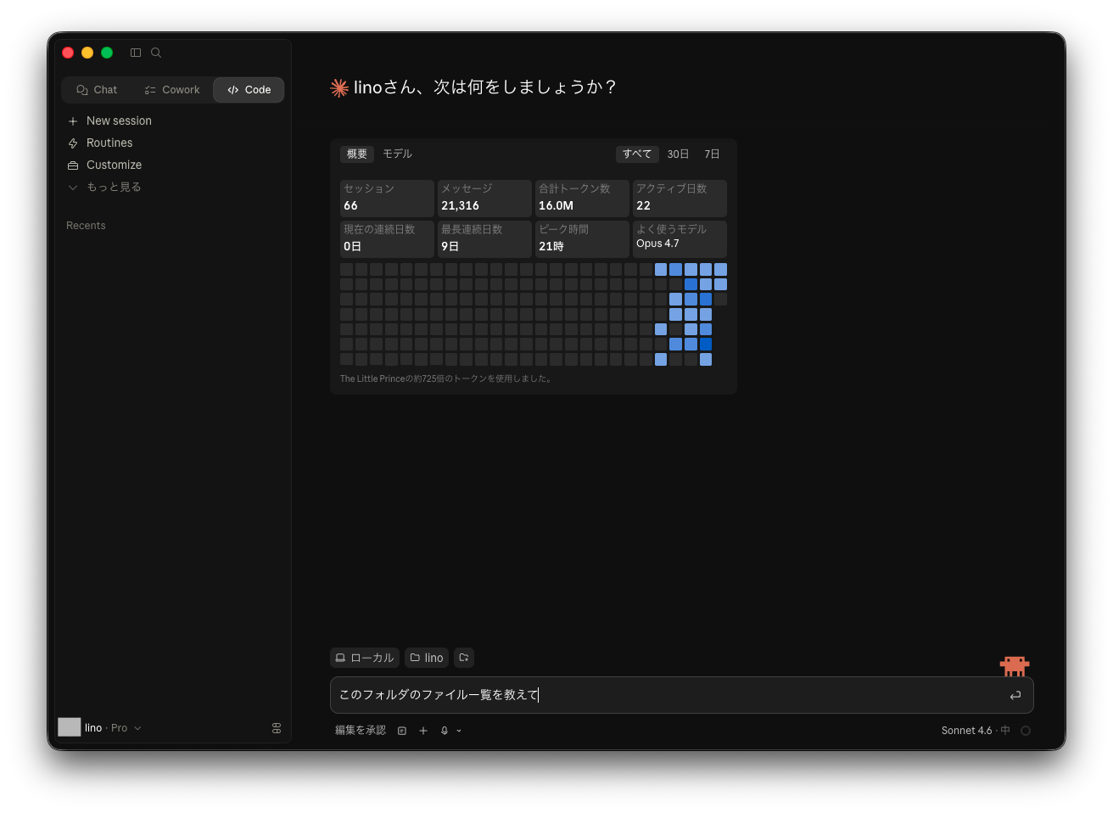Image resolution: width=1113 pixels, height=813 pixels.
Task: Click The Little Prince token usage note
Action: pos(447,379)
